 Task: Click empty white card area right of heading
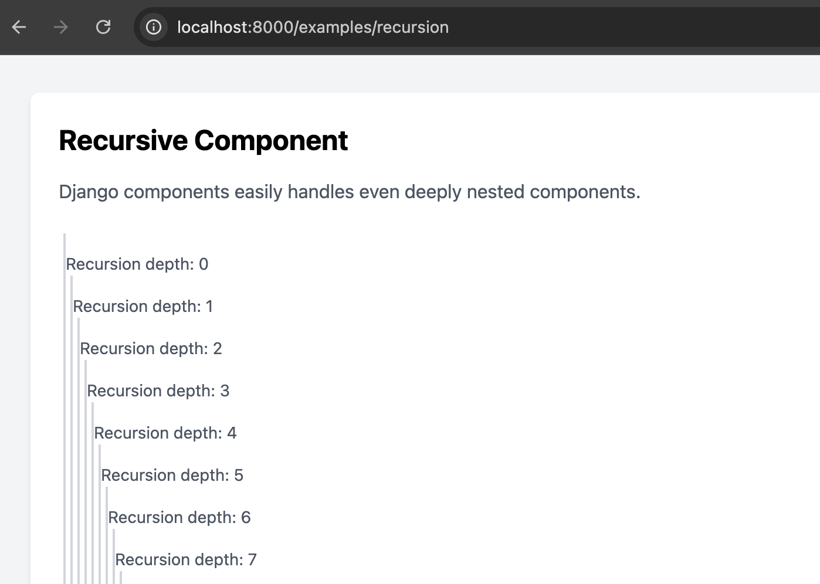coord(587,141)
